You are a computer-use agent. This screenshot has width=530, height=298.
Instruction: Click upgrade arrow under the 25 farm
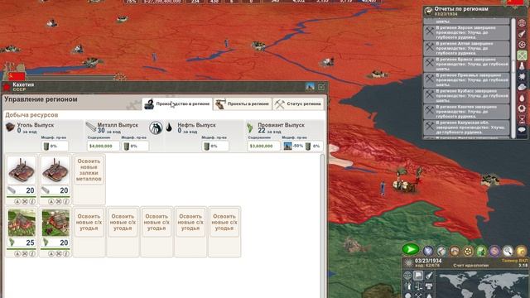pos(17,254)
